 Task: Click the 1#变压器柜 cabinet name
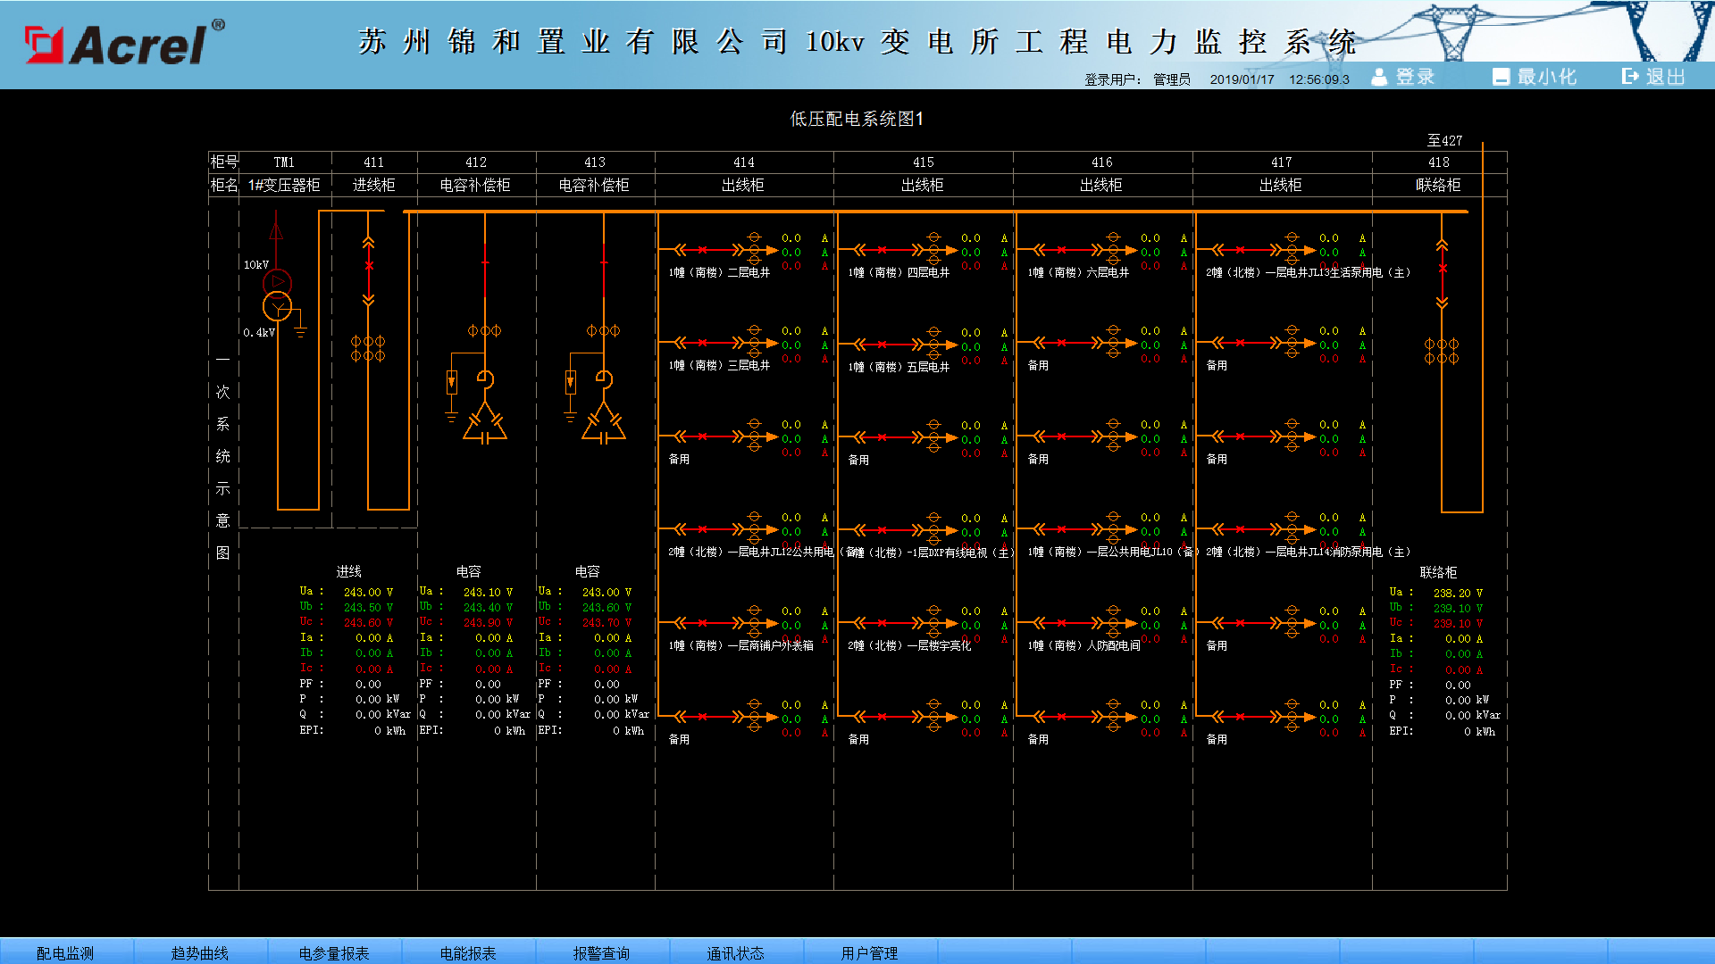coord(284,185)
